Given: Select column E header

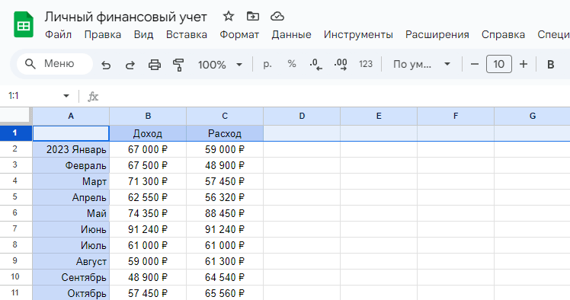Looking at the screenshot, I should point(379,116).
